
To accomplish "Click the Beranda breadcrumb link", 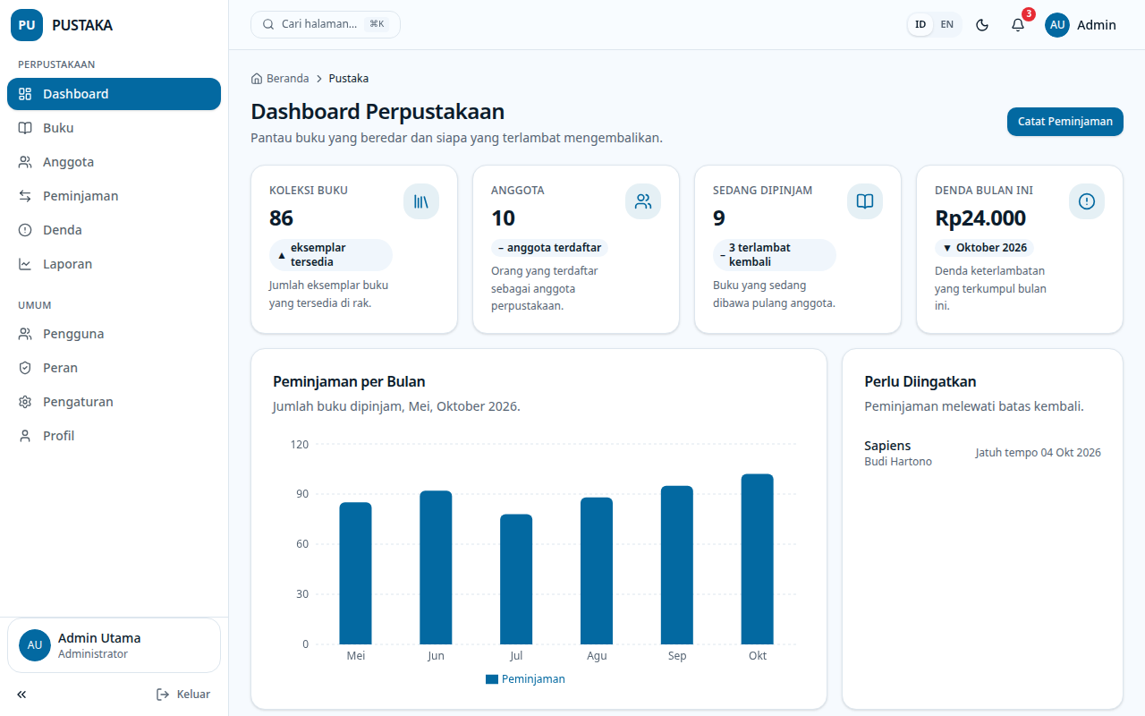I will pyautogui.click(x=280, y=79).
